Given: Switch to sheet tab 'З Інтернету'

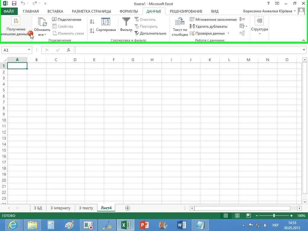Looking at the screenshot, I should [x=60, y=208].
